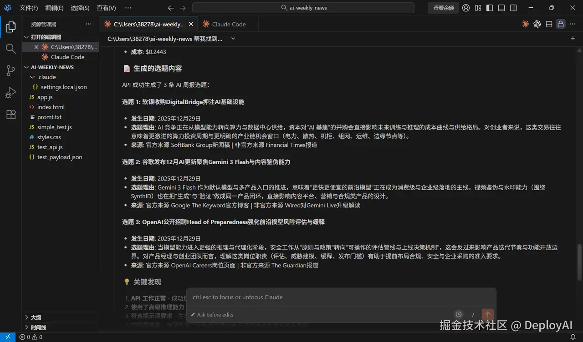Open the Extensions view
The width and height of the screenshot is (583, 342).
coord(11,115)
